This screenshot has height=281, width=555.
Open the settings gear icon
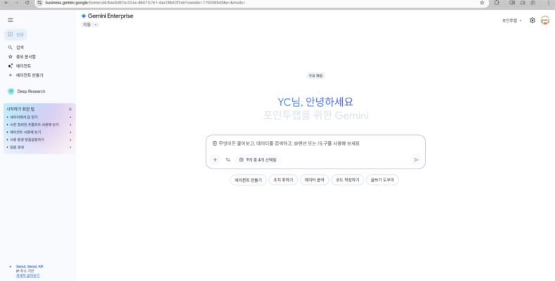(x=533, y=20)
